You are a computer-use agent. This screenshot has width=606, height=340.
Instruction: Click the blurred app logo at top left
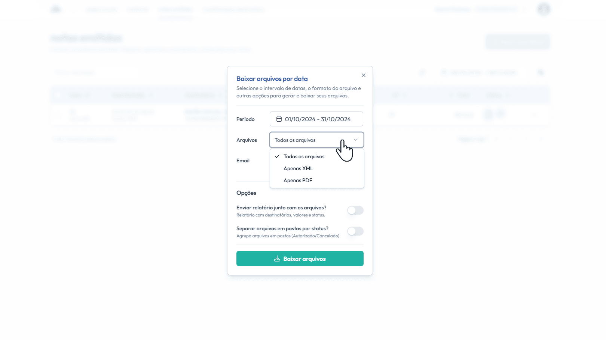tap(56, 9)
